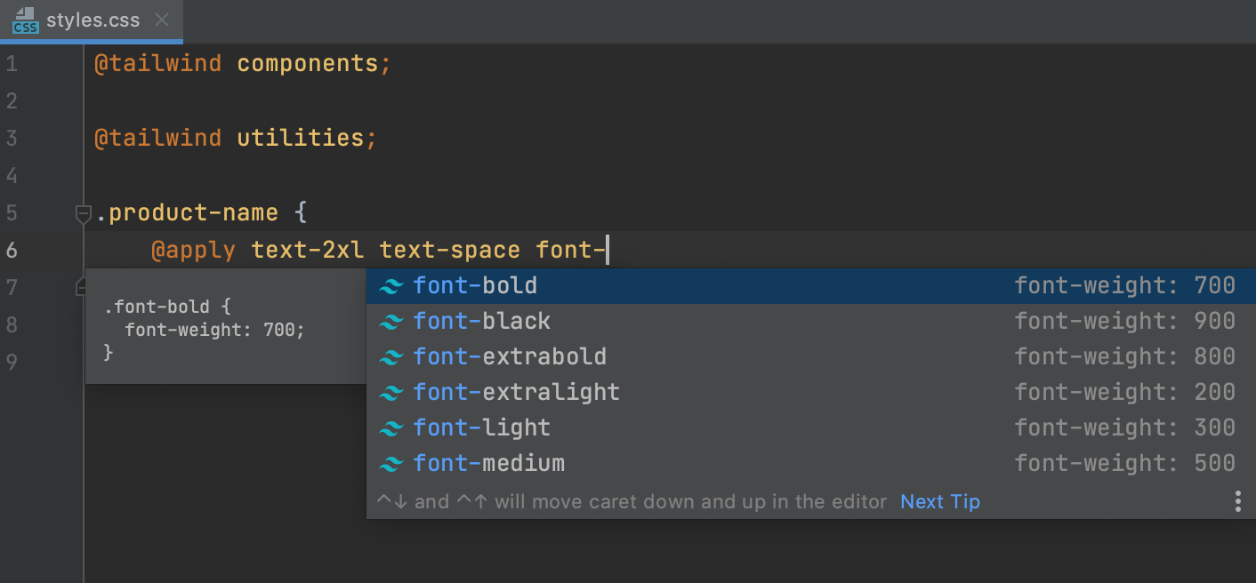Viewport: 1256px width, 583px height.
Task: Collapse the .product-name rule via gutter arrow
Action: (x=83, y=213)
